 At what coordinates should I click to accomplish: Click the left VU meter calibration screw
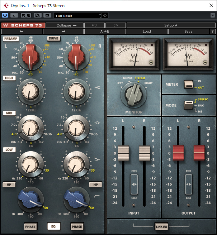pyautogui.click(x=151, y=62)
